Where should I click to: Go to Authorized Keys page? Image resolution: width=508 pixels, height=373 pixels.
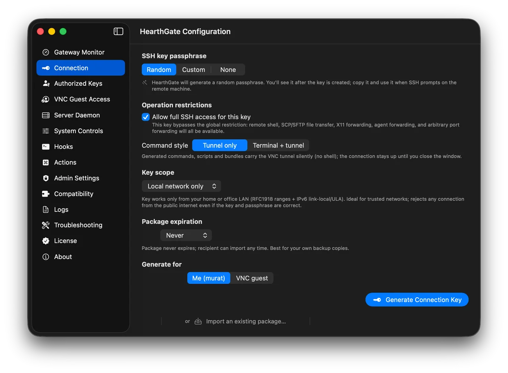[x=81, y=84]
